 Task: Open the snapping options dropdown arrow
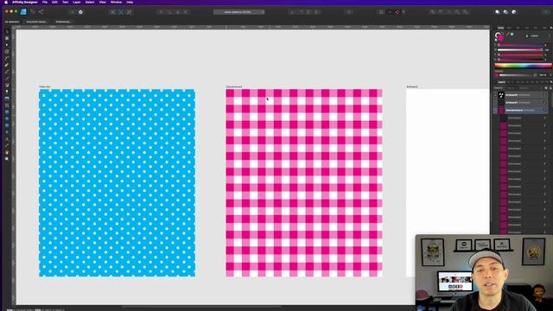click(404, 12)
